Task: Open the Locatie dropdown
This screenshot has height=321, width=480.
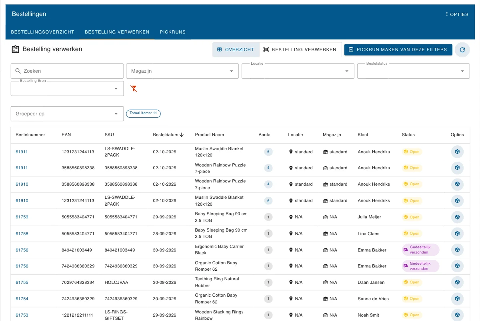Action: tap(298, 71)
